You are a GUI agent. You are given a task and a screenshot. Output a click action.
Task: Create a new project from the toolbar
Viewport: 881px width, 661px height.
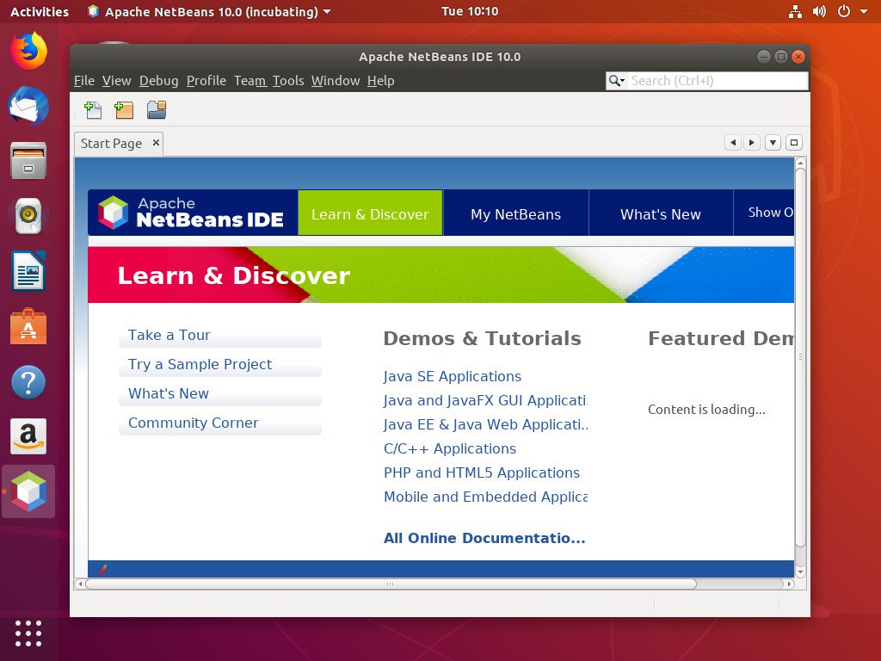123,109
